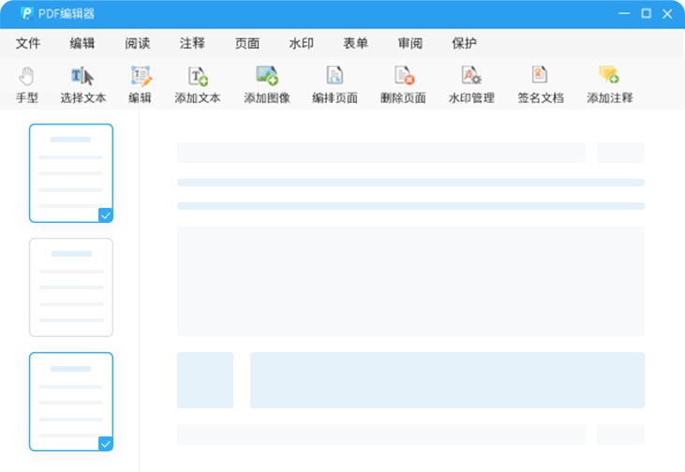Open the 审阅 menu
The height and width of the screenshot is (472, 685).
pyautogui.click(x=410, y=43)
